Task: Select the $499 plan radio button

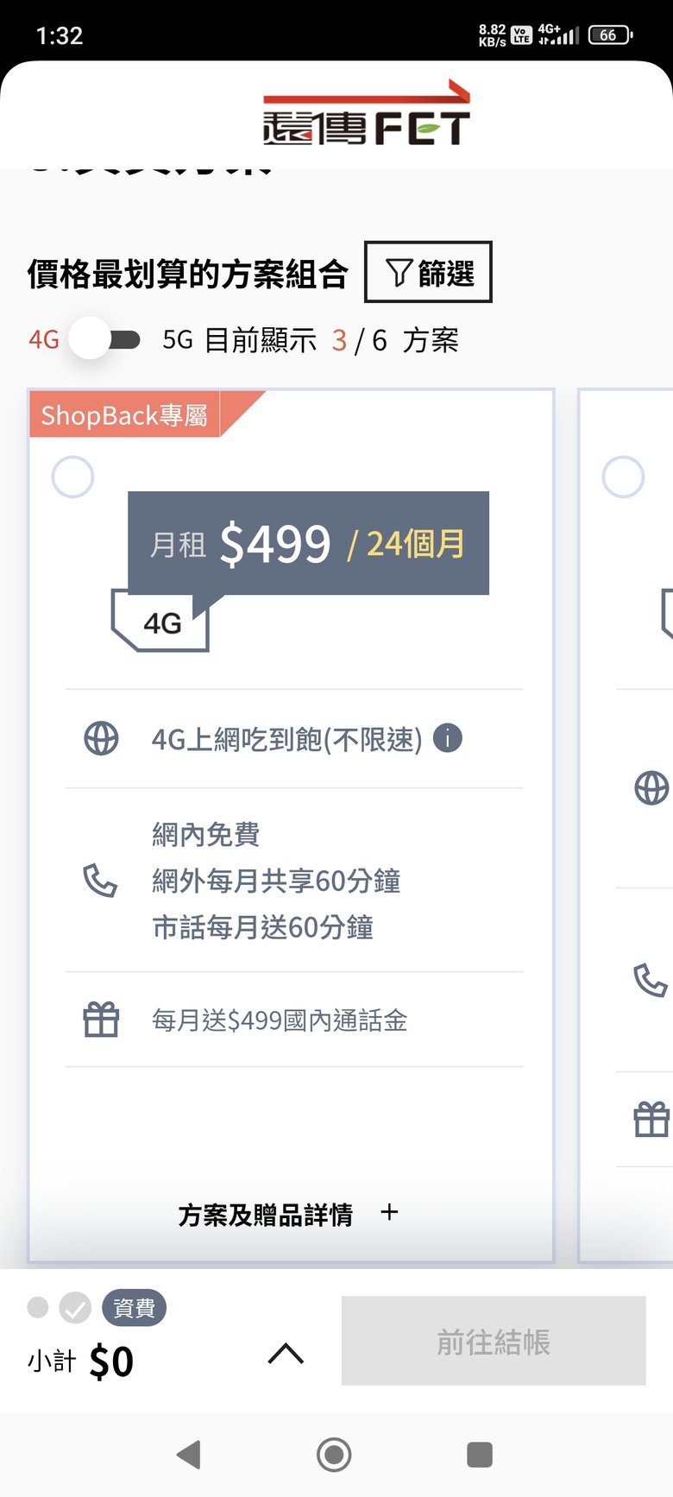Action: (x=73, y=477)
